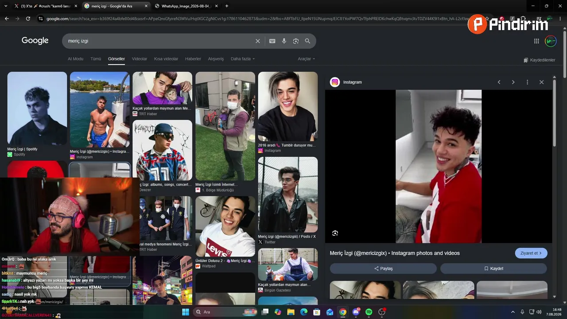The width and height of the screenshot is (567, 319).
Task: Open Spotify from the taskbar
Action: [369, 312]
